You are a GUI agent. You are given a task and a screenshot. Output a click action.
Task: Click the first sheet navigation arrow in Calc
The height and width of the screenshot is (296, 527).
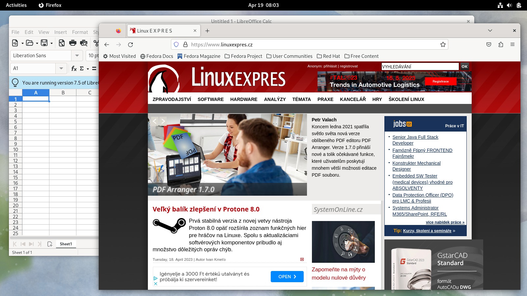click(15, 244)
